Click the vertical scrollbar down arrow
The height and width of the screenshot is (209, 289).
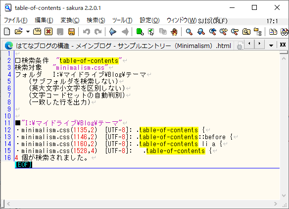284,196
